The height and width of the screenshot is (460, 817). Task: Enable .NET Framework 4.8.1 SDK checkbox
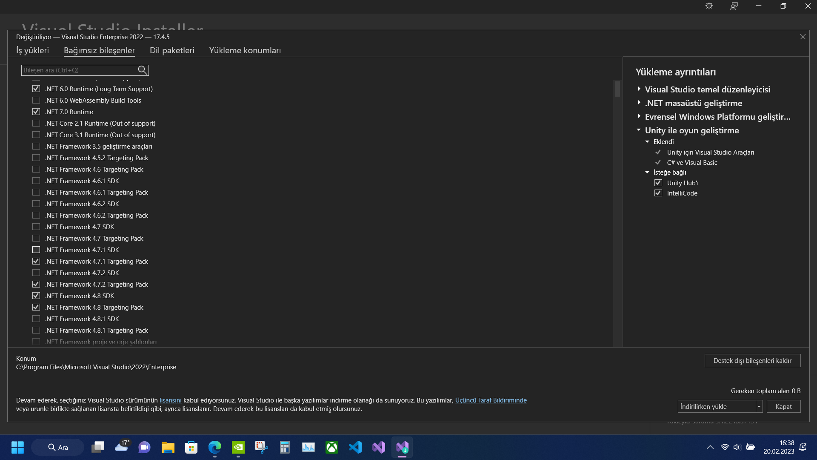[36, 319]
